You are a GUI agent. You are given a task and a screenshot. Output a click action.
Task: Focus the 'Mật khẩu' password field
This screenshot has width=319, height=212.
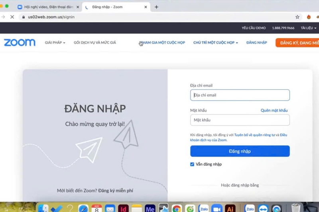[240, 120]
